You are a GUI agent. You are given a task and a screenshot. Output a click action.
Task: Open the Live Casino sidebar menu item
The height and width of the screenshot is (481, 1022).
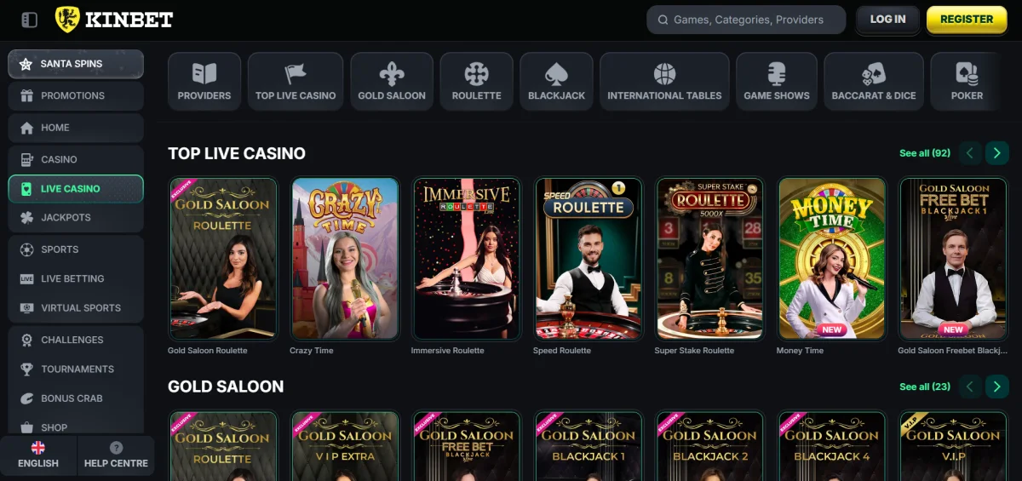pos(76,188)
